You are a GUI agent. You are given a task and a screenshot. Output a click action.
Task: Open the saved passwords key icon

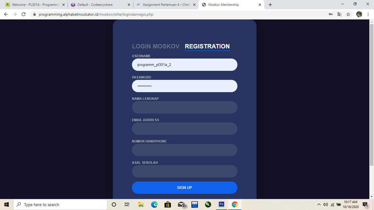[x=331, y=14]
